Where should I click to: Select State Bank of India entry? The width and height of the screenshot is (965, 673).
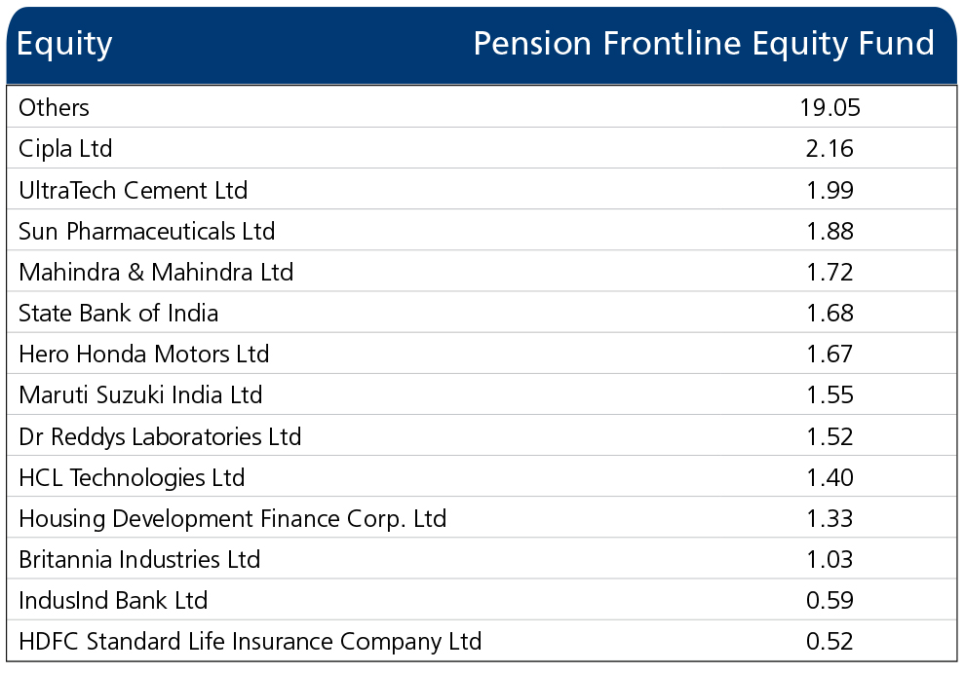[x=118, y=313]
